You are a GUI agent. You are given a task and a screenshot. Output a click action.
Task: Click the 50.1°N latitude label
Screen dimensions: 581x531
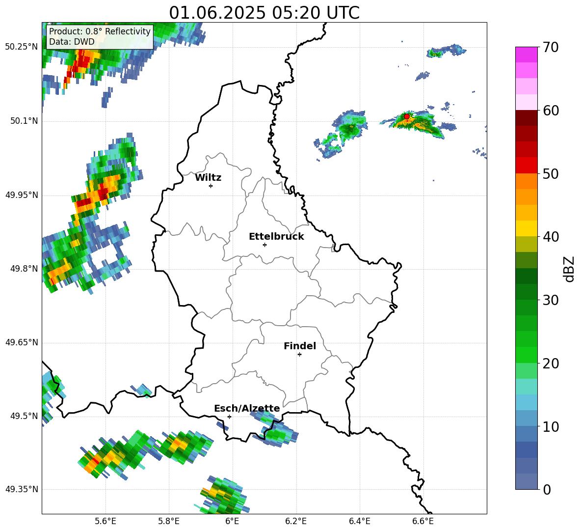click(24, 121)
